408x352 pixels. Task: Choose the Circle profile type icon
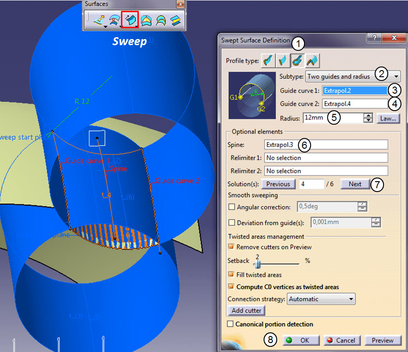pos(297,61)
